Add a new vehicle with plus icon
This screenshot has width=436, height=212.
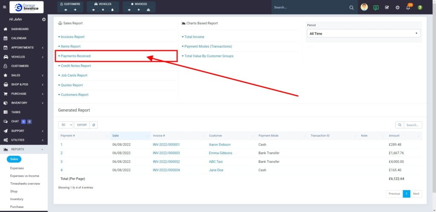tap(103, 10)
